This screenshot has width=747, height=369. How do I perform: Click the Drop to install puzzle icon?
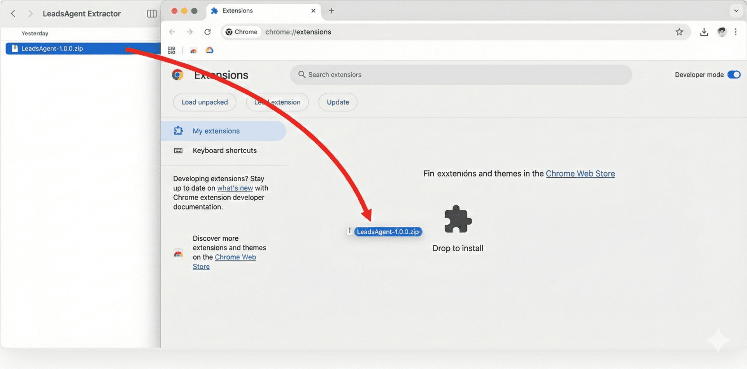[458, 219]
